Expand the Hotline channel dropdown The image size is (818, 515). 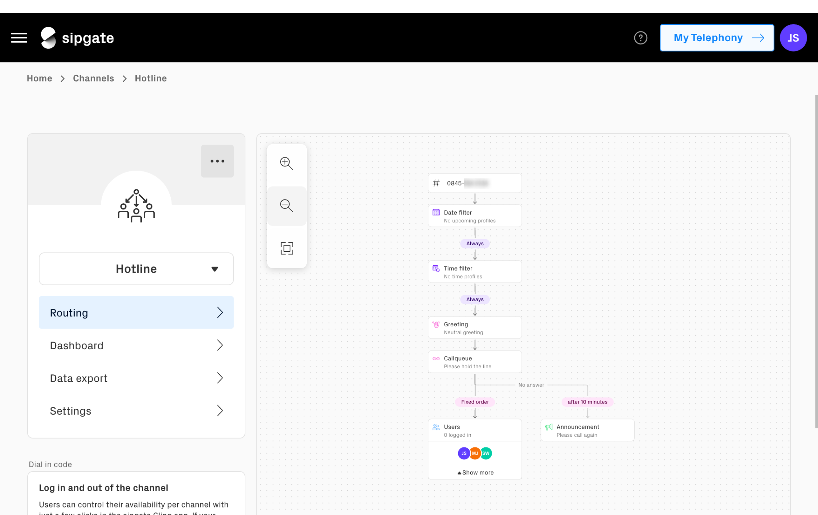point(136,269)
